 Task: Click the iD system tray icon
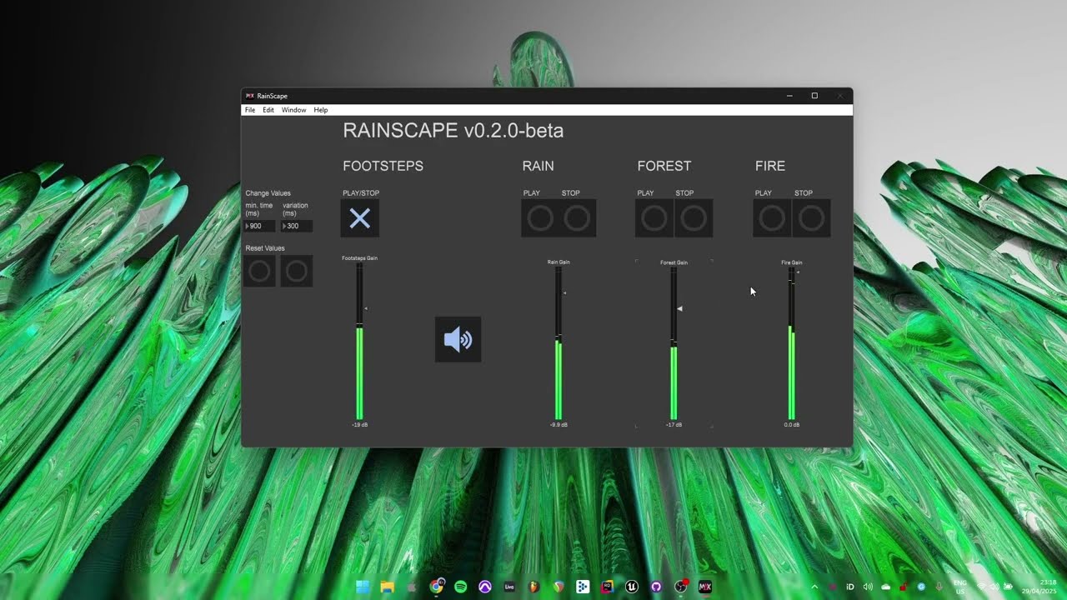[850, 587]
